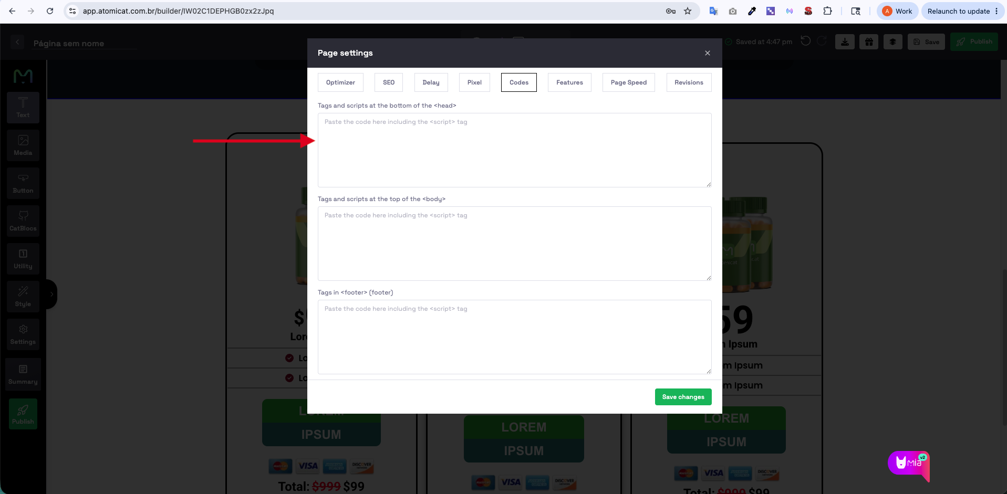Image resolution: width=1007 pixels, height=494 pixels.
Task: Click browser forward arrow
Action: click(x=31, y=11)
